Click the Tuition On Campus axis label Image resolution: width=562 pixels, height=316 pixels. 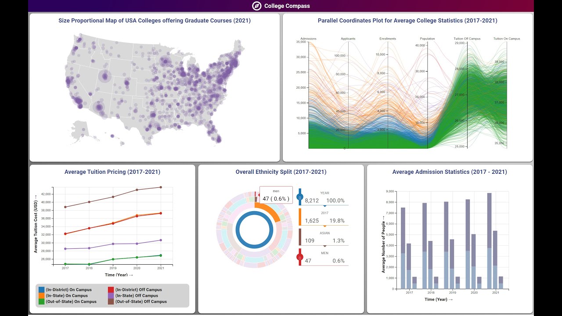pos(507,39)
